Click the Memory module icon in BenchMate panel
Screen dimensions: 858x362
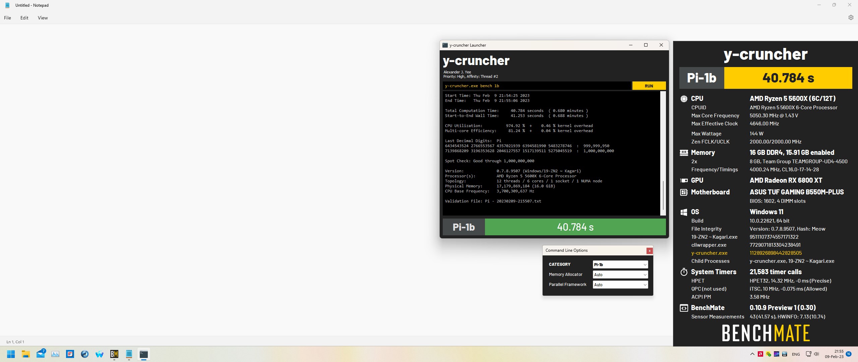(x=684, y=153)
